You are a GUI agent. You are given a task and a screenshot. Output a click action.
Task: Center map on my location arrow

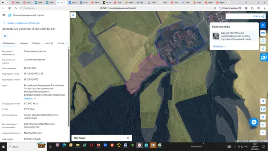coord(263,101)
